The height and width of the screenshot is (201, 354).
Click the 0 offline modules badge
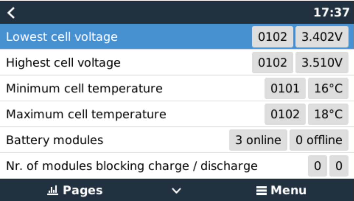[319, 140]
